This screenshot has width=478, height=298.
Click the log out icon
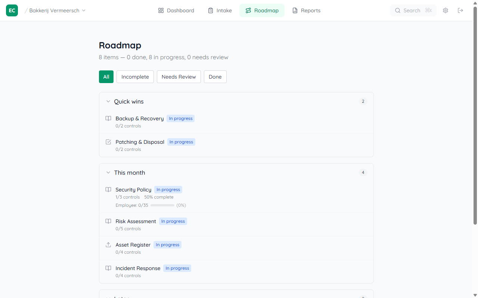460,10
